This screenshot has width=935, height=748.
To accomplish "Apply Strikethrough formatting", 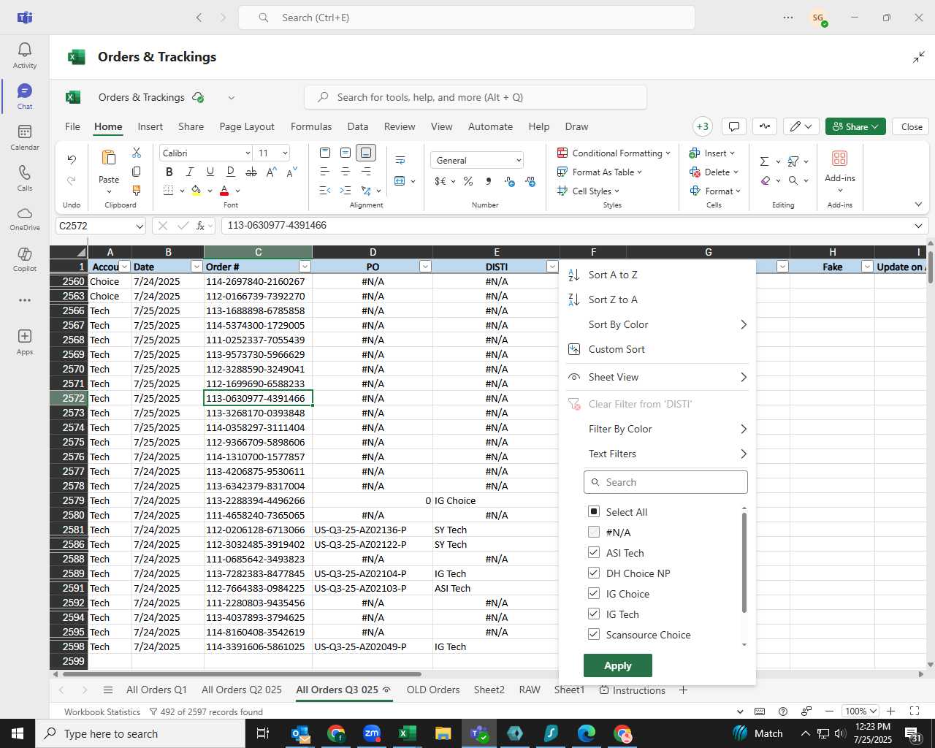I will tap(251, 172).
